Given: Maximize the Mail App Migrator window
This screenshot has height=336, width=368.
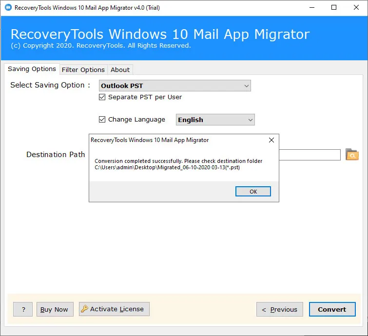Looking at the screenshot, I should (x=333, y=8).
